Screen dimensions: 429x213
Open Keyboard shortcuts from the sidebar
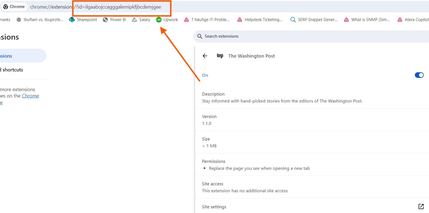coord(12,70)
